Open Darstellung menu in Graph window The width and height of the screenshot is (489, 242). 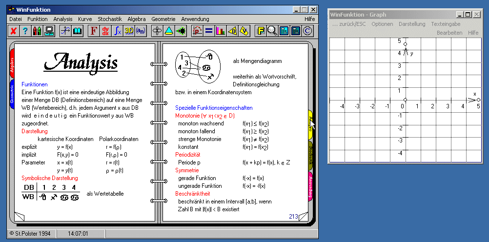[x=412, y=24]
